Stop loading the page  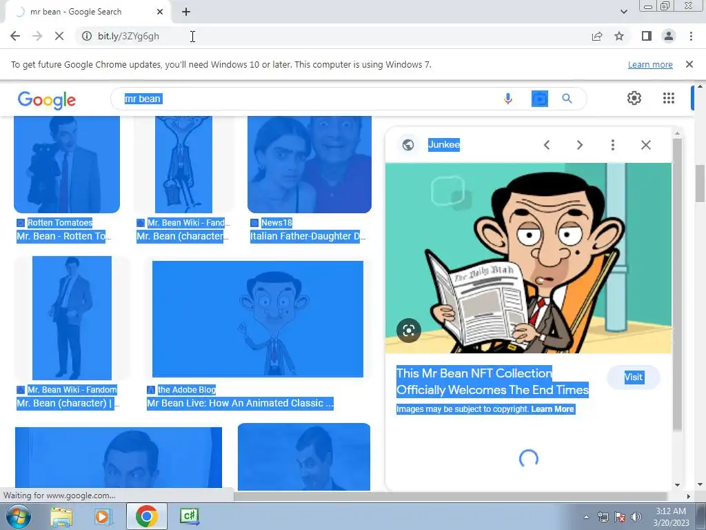[59, 36]
